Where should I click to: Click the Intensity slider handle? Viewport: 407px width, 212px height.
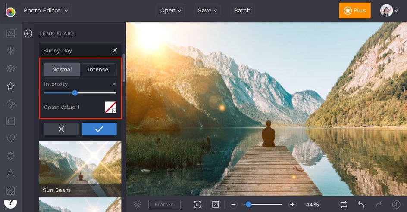point(75,93)
